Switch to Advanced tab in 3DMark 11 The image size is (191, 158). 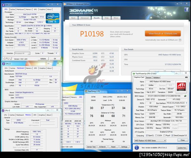pyautogui.click(x=85, y=18)
